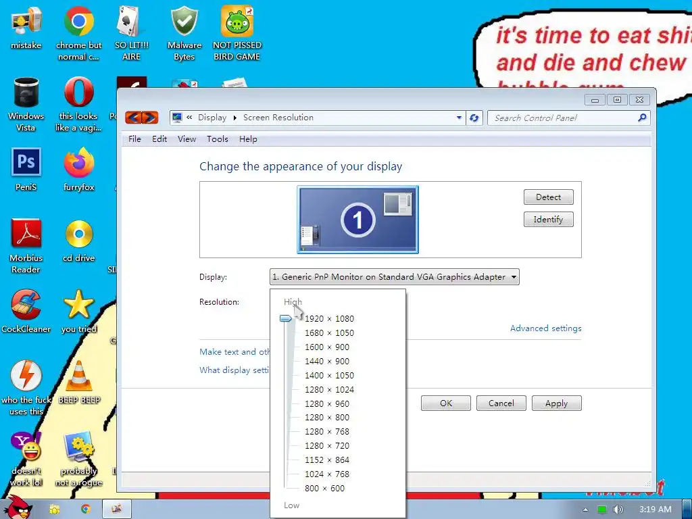The width and height of the screenshot is (692, 519).
Task: Open the Angry Birds Start button
Action: 17,508
